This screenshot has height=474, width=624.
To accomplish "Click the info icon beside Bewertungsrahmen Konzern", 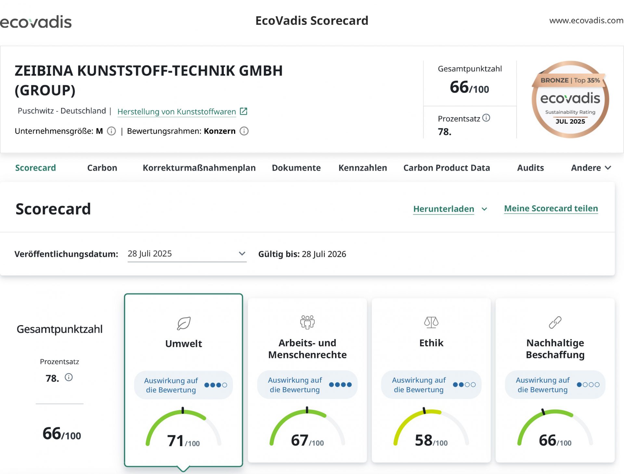I will pyautogui.click(x=244, y=131).
